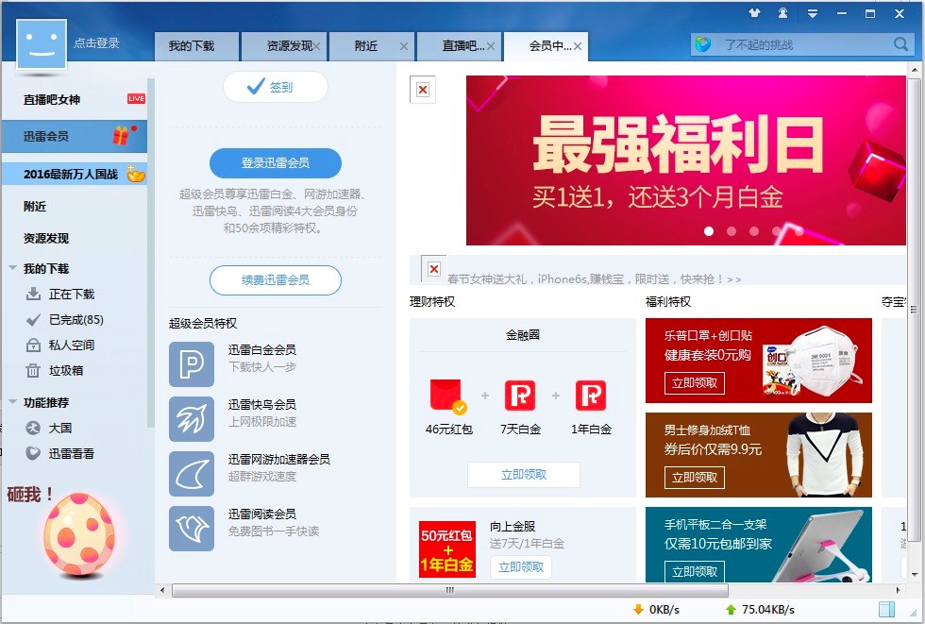Click the browser logo icon in search box
The height and width of the screenshot is (624, 925).
pos(703,44)
